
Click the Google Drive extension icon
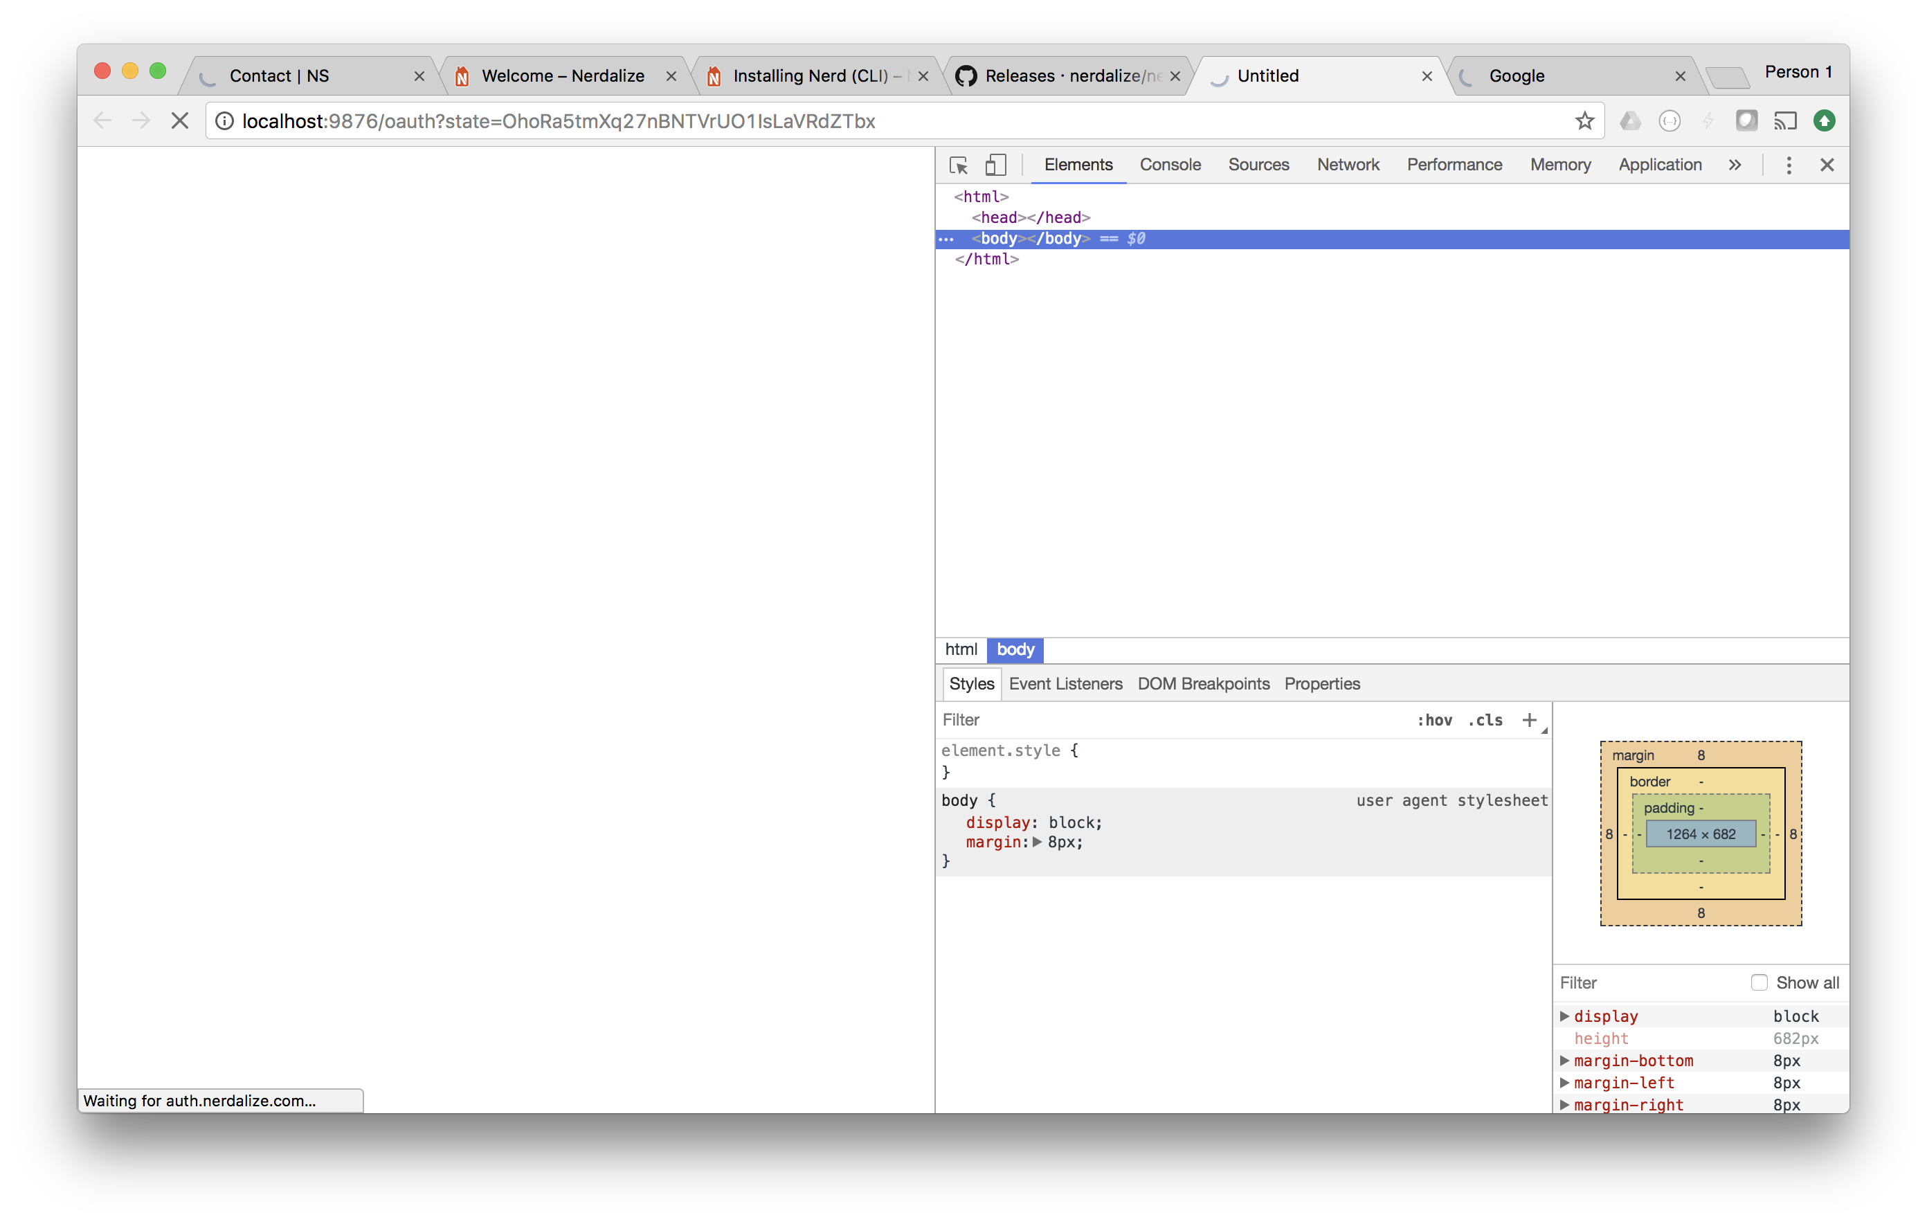tap(1630, 121)
